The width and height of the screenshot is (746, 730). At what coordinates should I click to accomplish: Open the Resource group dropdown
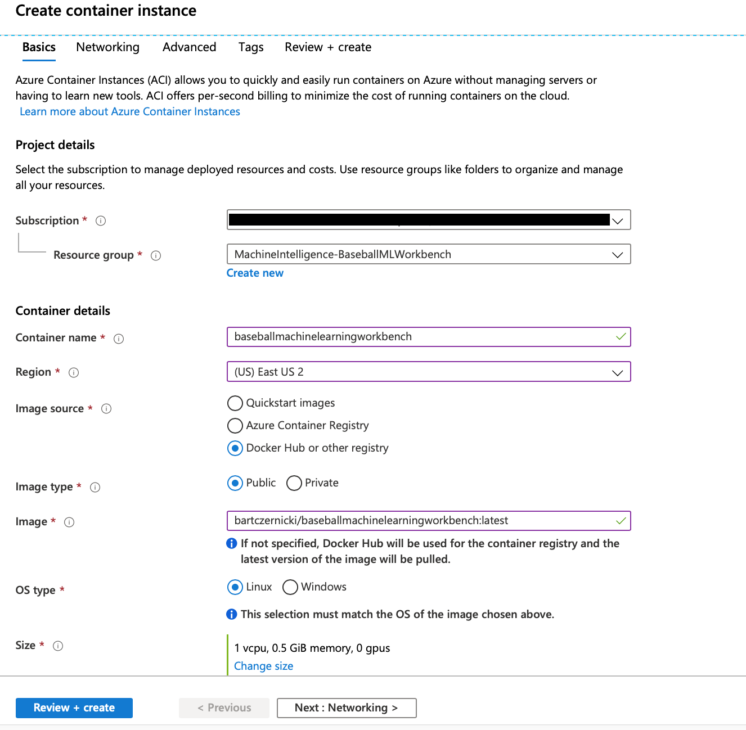tap(429, 254)
